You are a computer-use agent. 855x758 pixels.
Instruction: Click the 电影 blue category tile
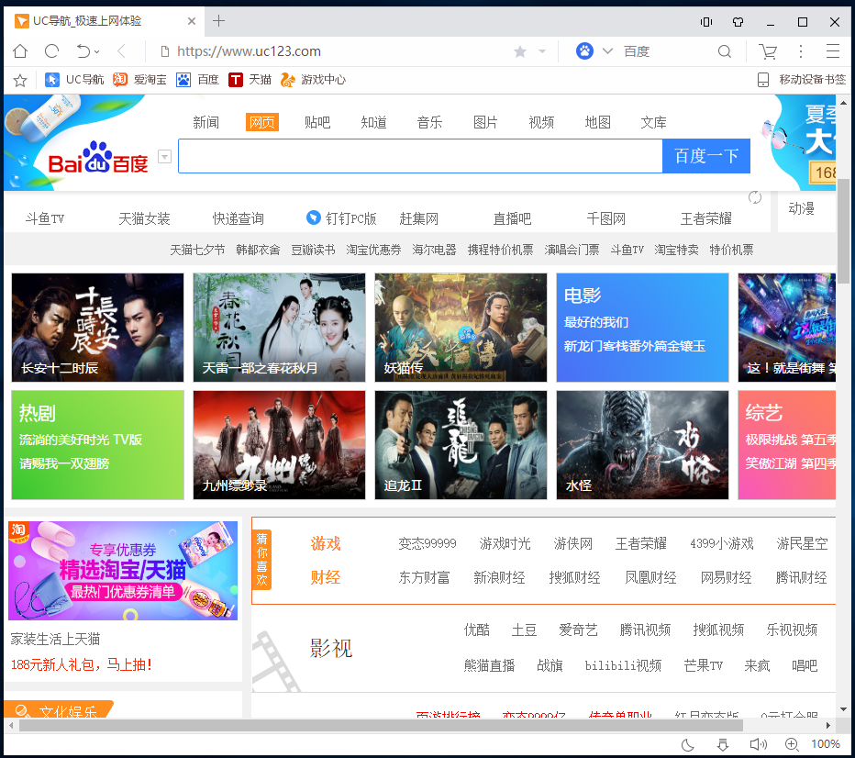[x=642, y=328]
